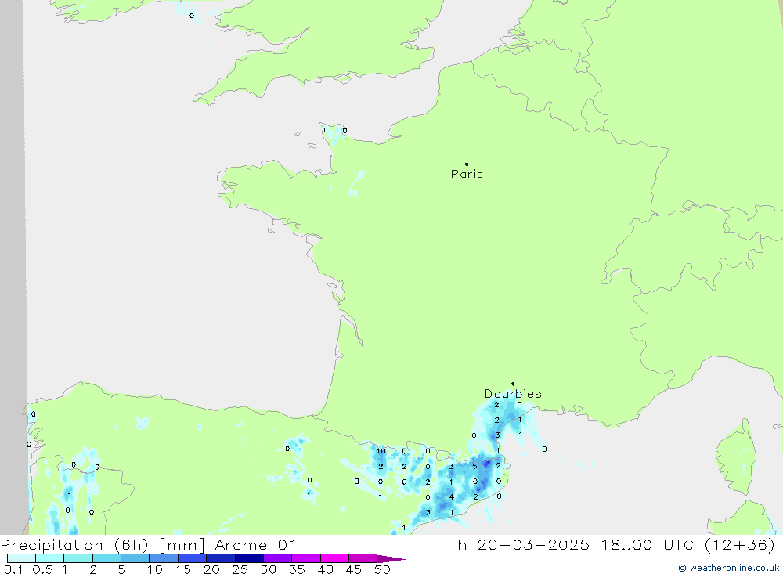Pick the legend swatch between 45 and 50
The height and width of the screenshot is (574, 783).
(x=363, y=558)
